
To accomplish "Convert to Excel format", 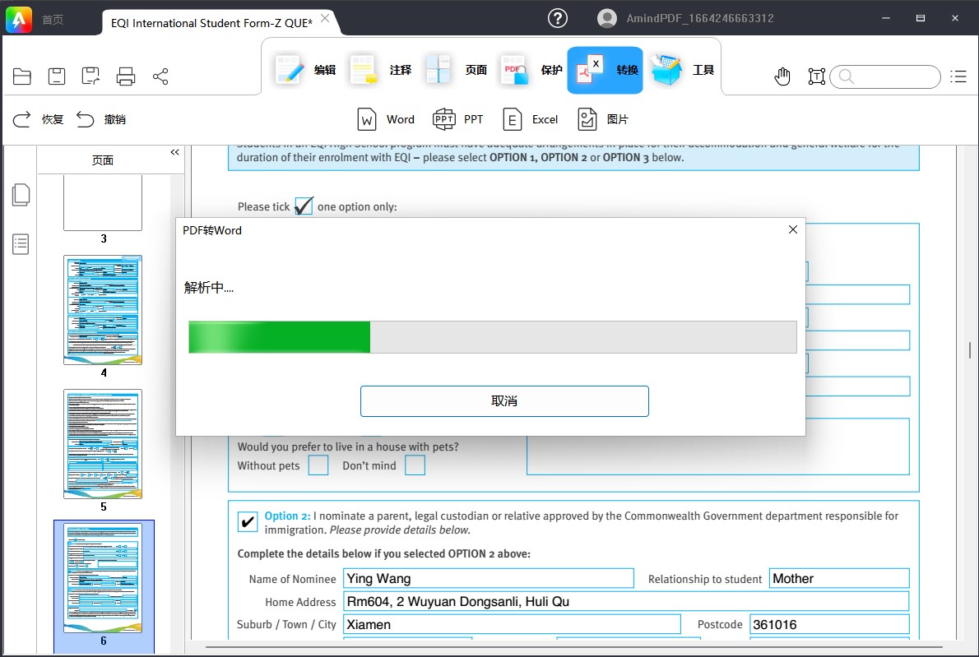I will pyautogui.click(x=530, y=119).
